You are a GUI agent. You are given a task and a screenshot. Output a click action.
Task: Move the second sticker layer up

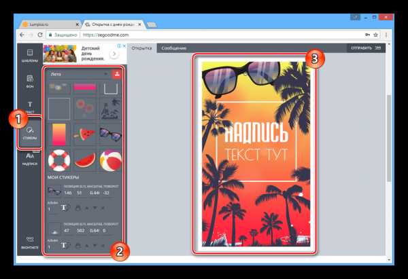tap(87, 246)
